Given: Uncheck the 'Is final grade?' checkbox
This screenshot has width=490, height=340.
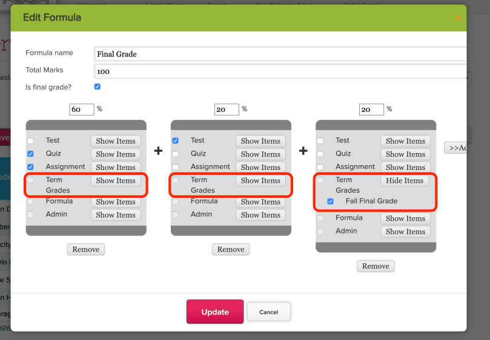Looking at the screenshot, I should pos(98,87).
